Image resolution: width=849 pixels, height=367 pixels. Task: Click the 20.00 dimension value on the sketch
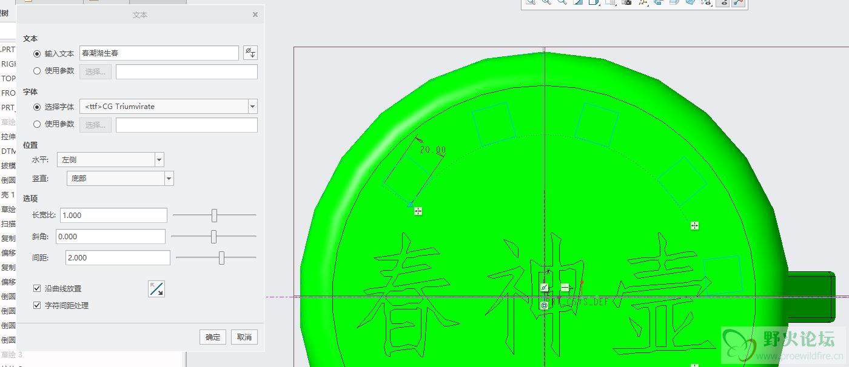click(x=432, y=150)
